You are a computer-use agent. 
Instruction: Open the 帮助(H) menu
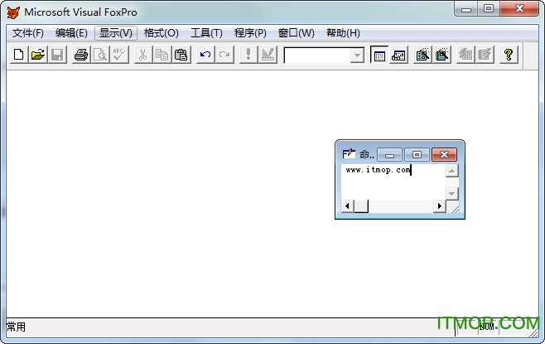pyautogui.click(x=343, y=33)
